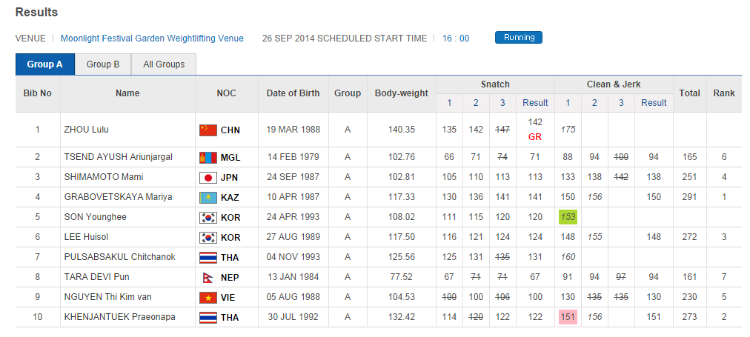750x337 pixels.
Task: Click Korea flag beside SON Younghee
Action: (208, 218)
